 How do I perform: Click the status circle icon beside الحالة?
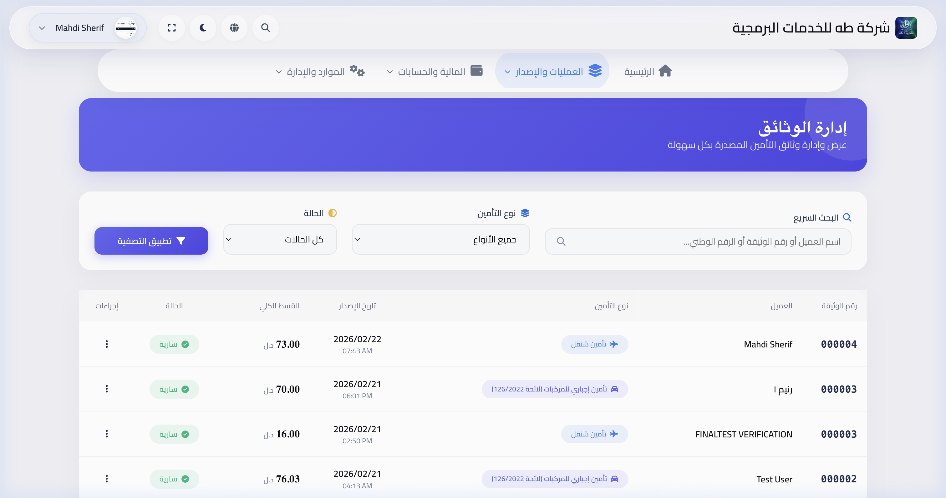[x=332, y=213]
